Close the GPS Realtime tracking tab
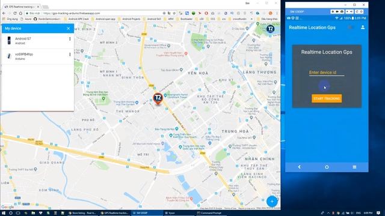This screenshot has height=216, width=385. (x=38, y=7)
